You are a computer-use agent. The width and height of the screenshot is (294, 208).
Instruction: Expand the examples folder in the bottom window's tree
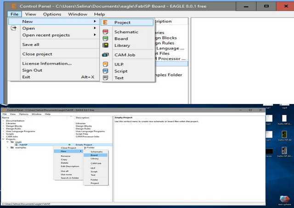pos(8,148)
